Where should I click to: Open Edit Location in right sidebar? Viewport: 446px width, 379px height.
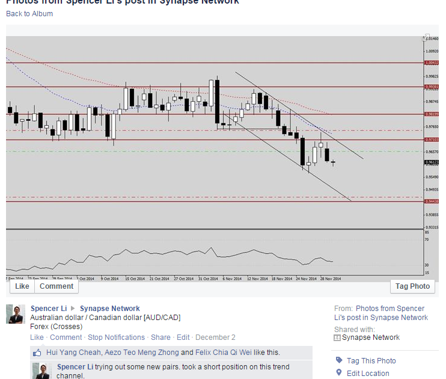(x=368, y=373)
